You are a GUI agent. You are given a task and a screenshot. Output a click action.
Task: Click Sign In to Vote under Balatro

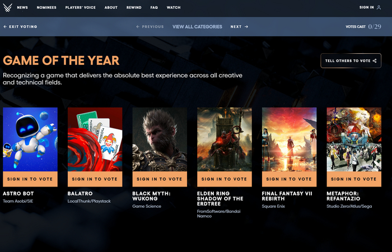(95, 179)
